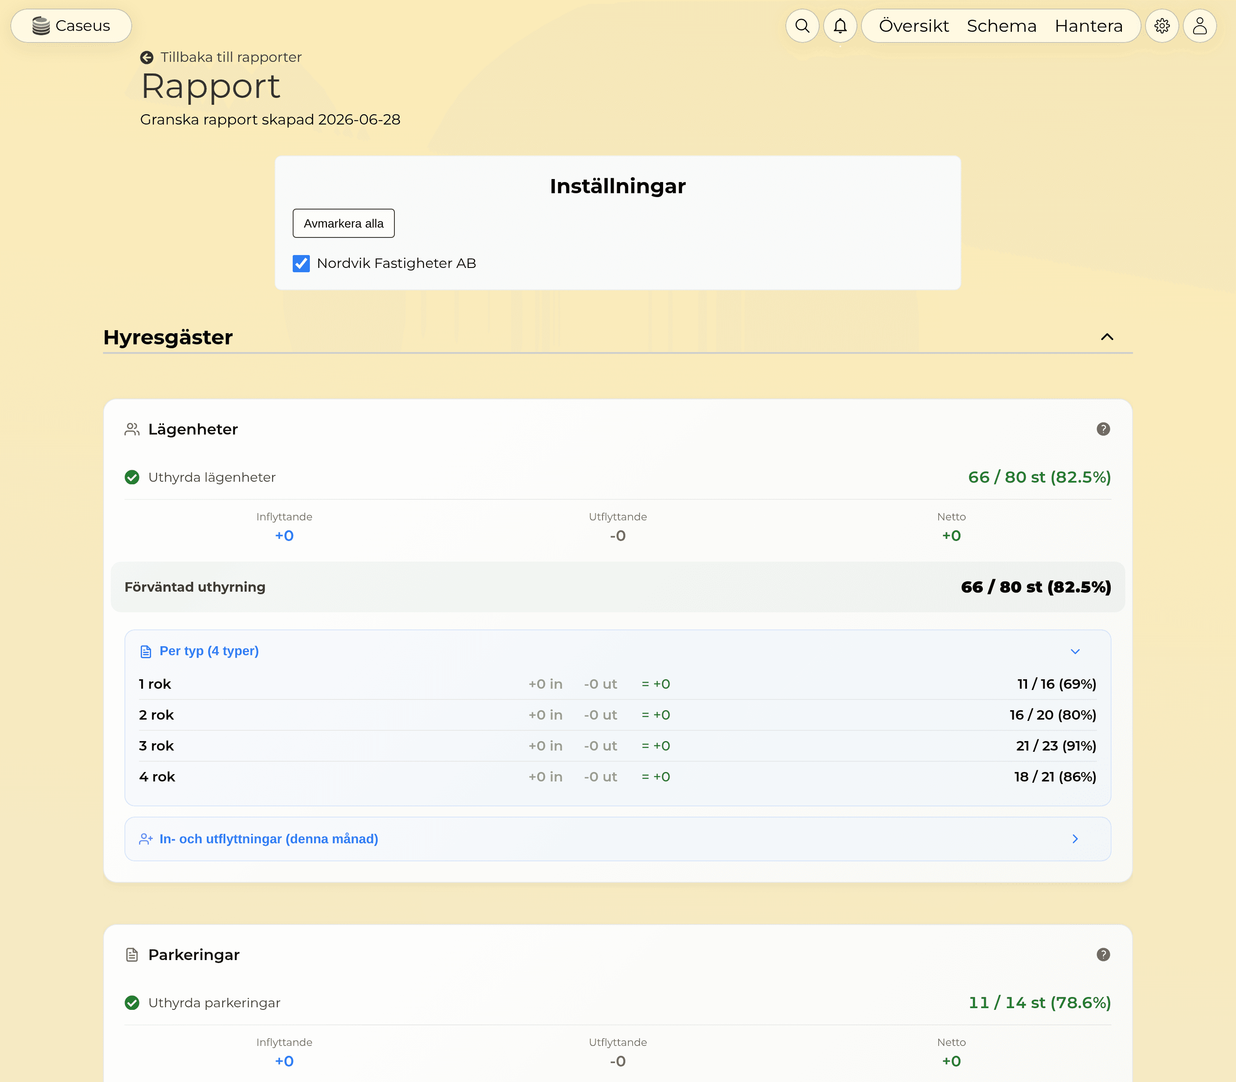Open help icon for Lägenheter card
Viewport: 1236px width, 1082px height.
(1103, 429)
